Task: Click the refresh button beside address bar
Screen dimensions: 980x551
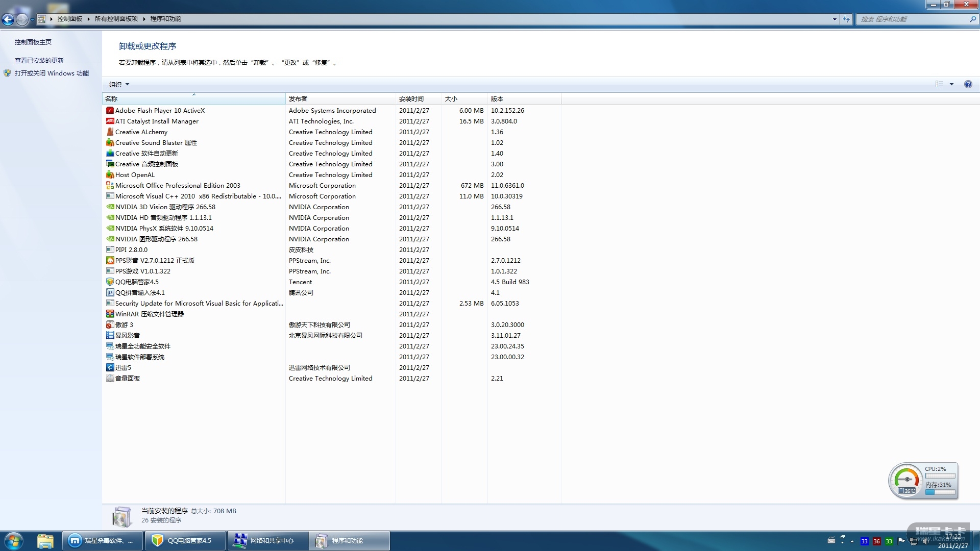Action: click(846, 19)
